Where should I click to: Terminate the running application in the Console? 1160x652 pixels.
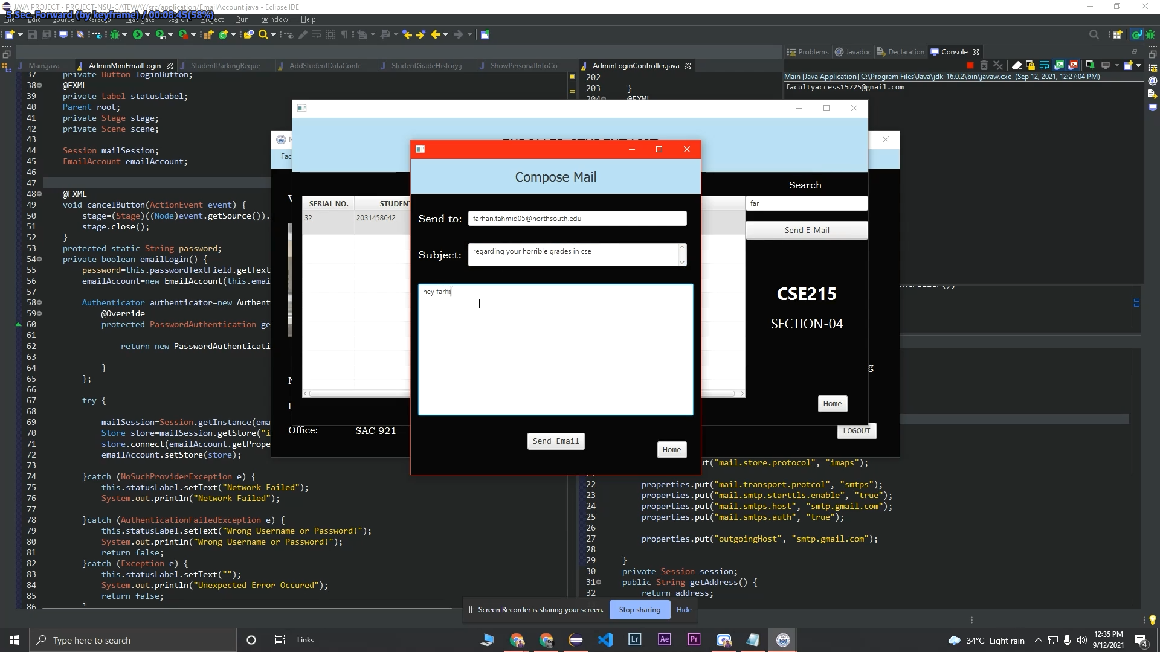(x=970, y=65)
